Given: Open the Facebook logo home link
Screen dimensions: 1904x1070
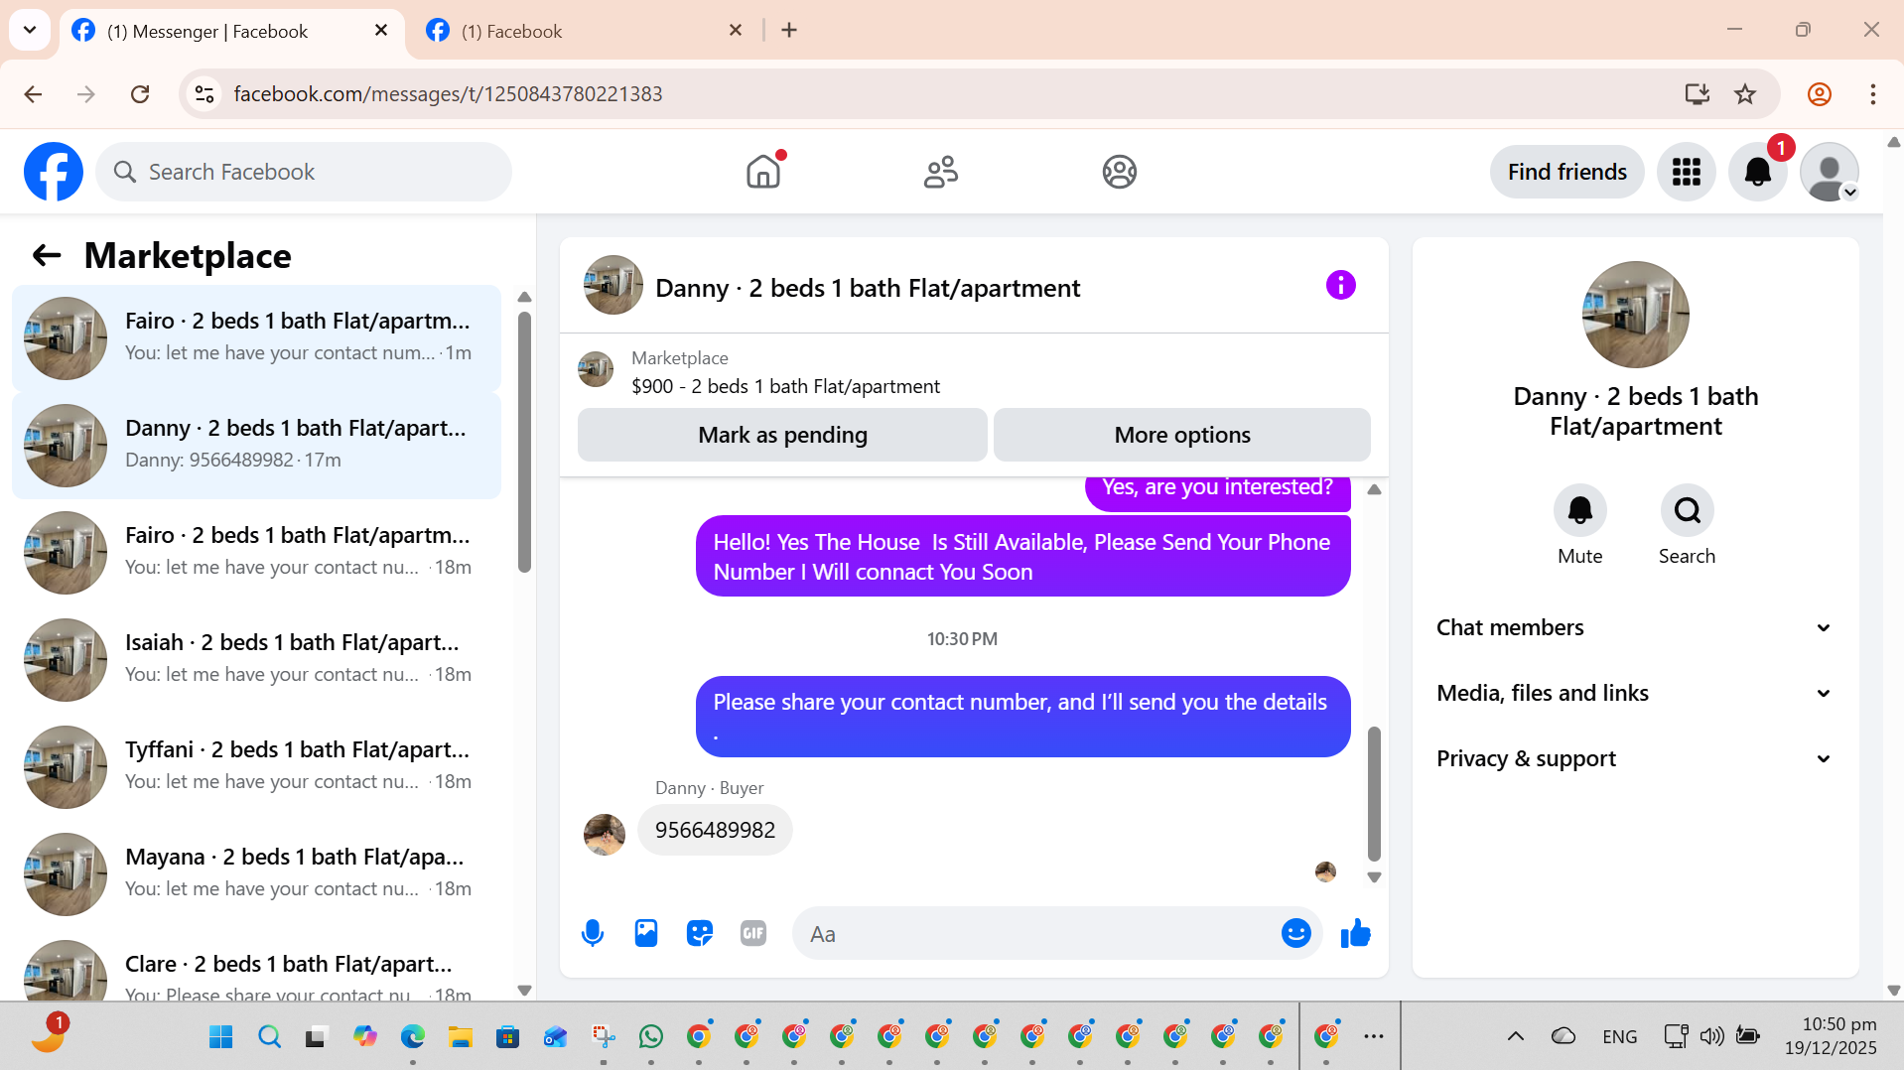Looking at the screenshot, I should click(x=54, y=172).
